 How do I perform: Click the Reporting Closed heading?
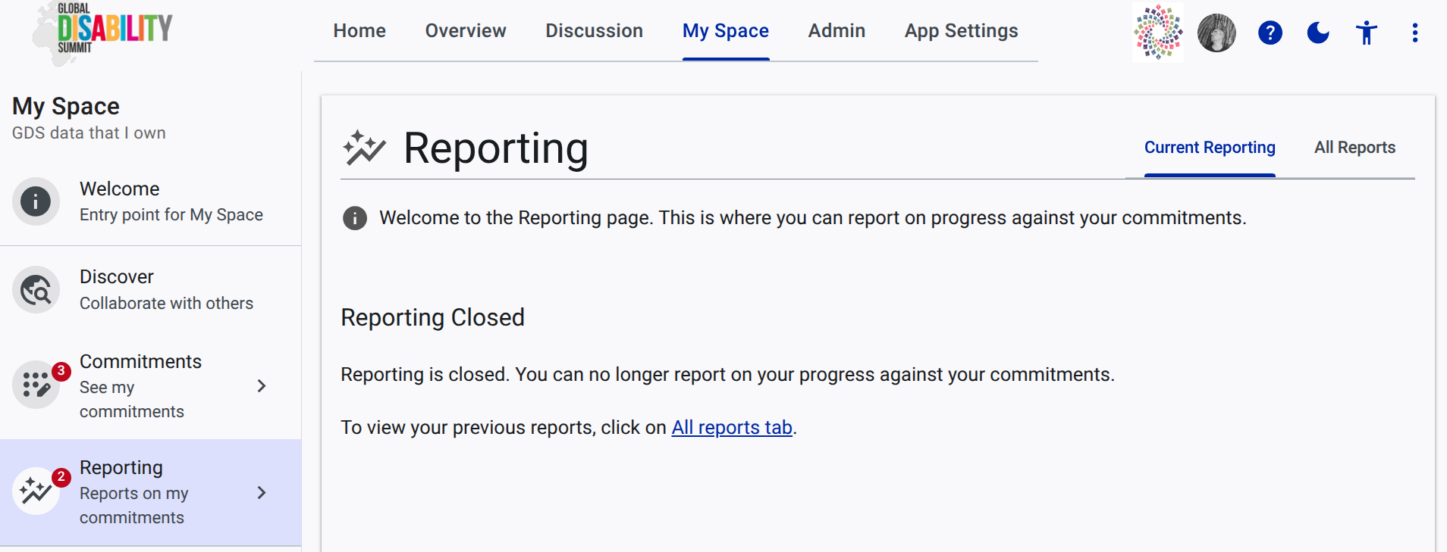432,317
